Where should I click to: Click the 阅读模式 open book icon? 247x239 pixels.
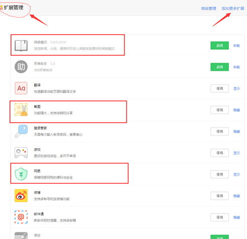(21, 45)
